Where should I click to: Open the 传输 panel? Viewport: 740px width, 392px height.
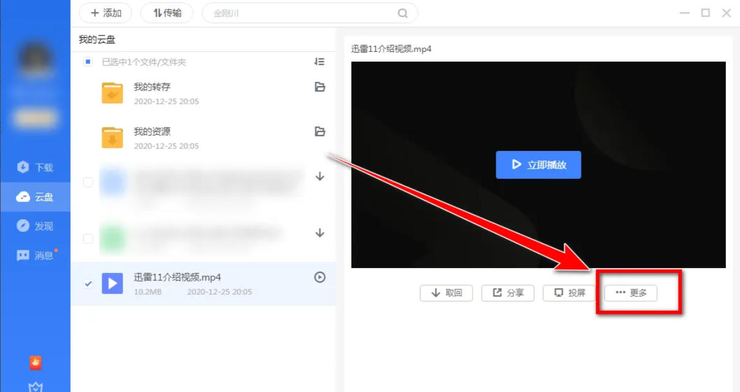coord(166,12)
